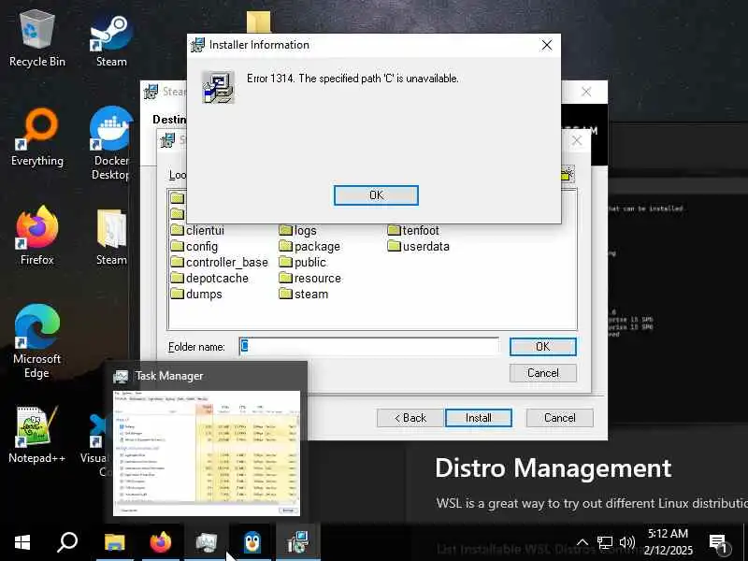The width and height of the screenshot is (748, 561).
Task: Close the Installer Information dialog
Action: click(x=547, y=45)
